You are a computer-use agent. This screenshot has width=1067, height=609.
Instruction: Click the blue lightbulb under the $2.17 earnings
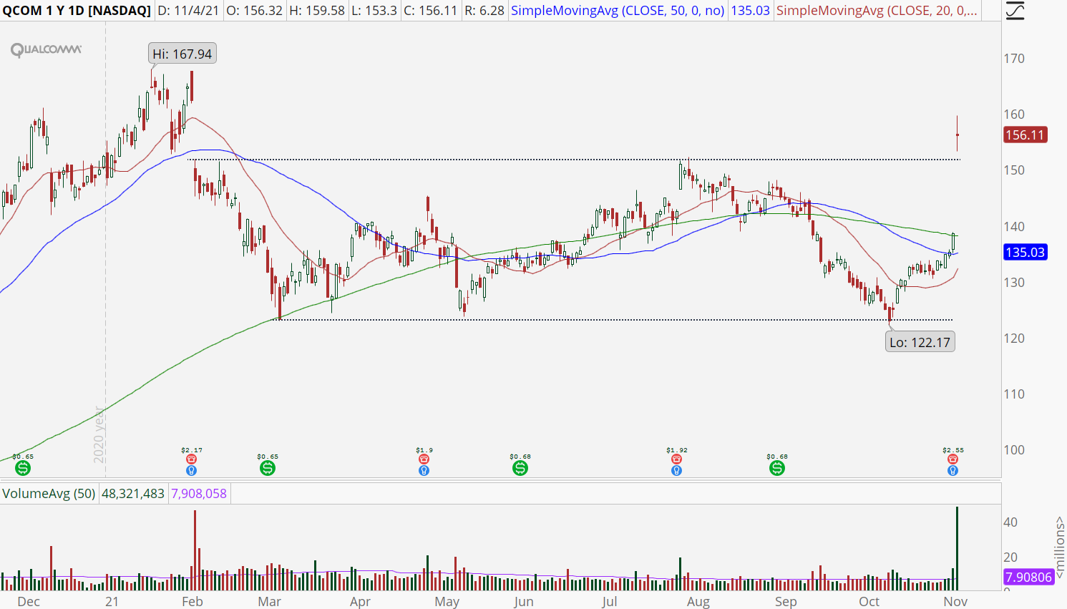tap(191, 471)
